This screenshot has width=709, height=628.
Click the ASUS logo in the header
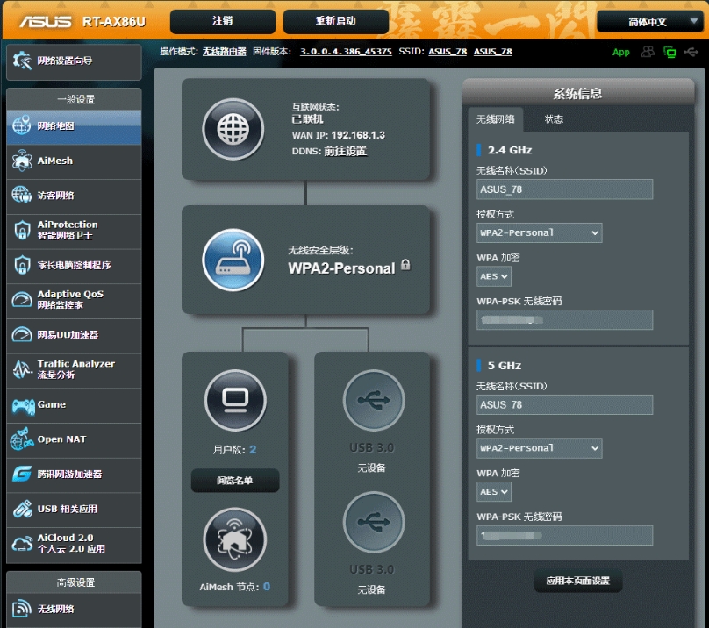[x=46, y=21]
